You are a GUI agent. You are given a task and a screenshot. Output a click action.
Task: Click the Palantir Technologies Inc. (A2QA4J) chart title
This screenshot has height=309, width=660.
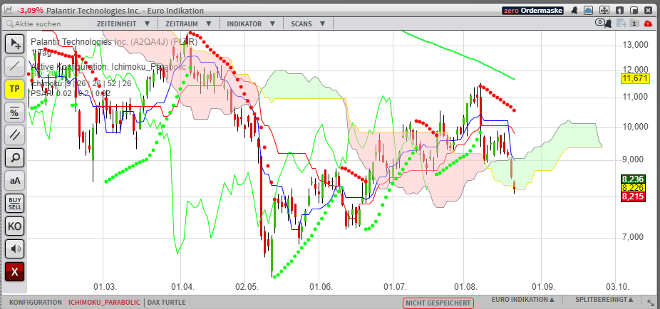(114, 42)
